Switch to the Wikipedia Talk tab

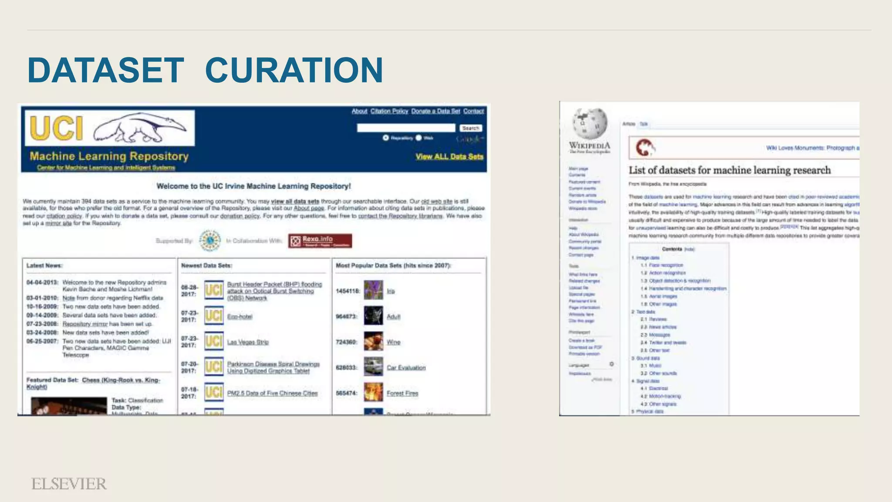pyautogui.click(x=643, y=124)
